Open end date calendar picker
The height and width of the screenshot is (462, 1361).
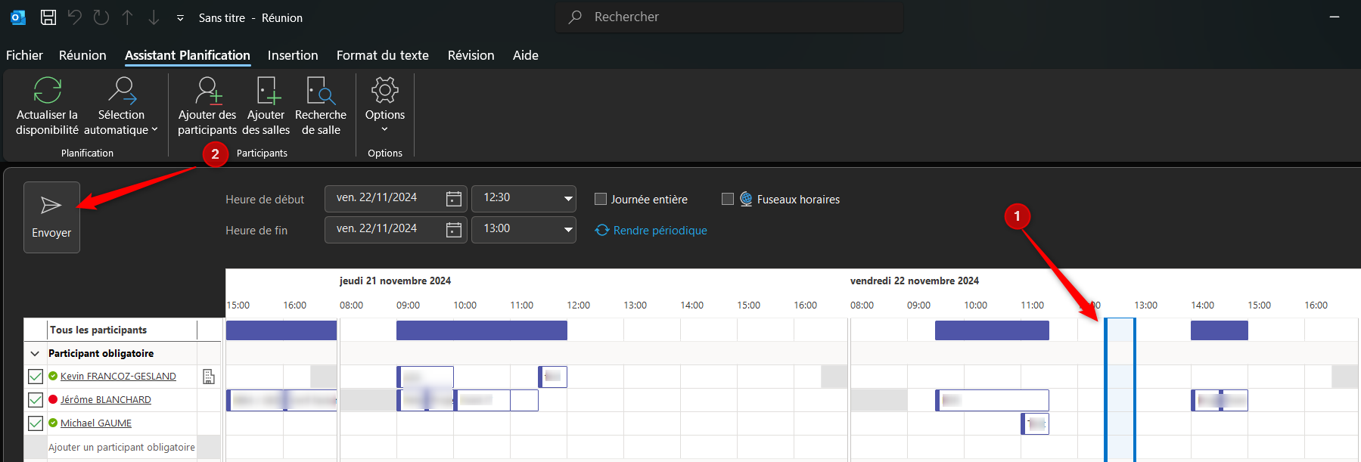[454, 230]
